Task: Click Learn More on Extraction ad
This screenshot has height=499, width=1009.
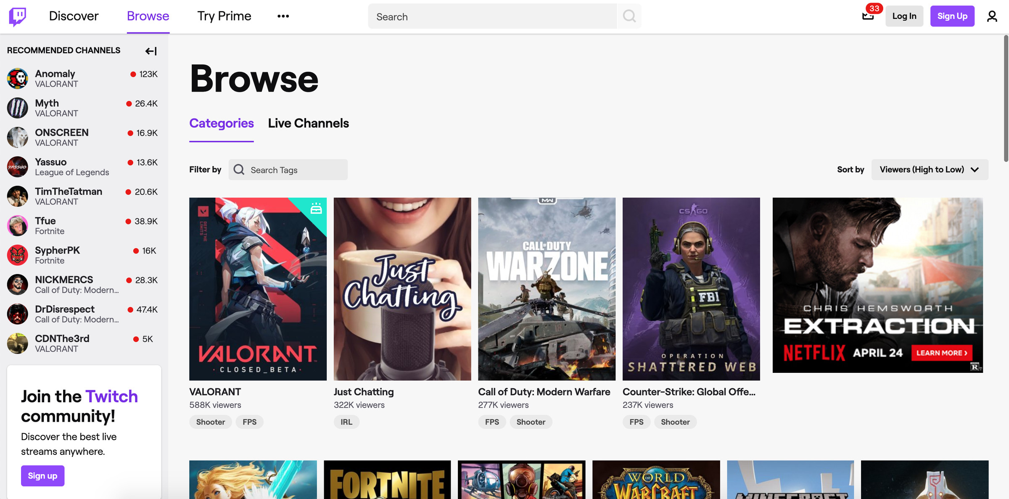Action: click(941, 353)
